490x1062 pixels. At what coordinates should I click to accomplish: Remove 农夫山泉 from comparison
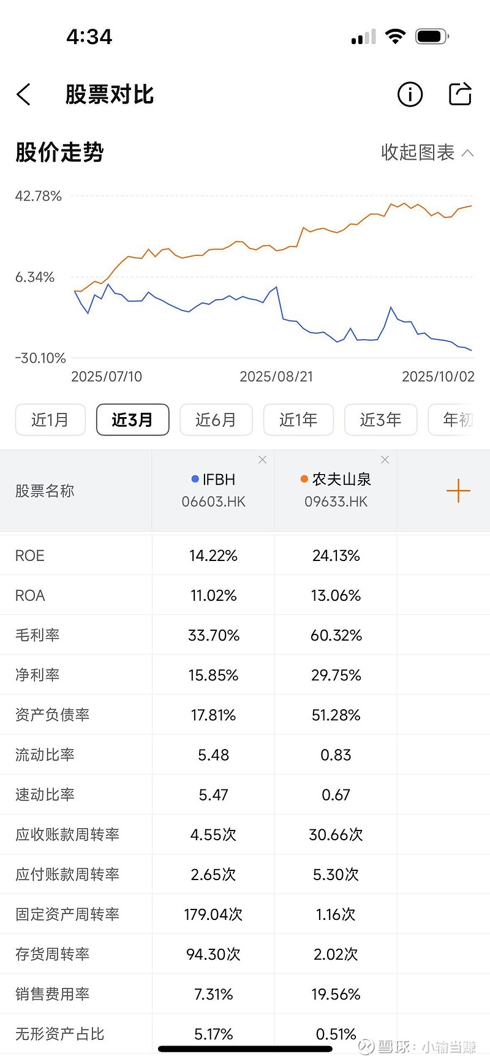[x=385, y=460]
